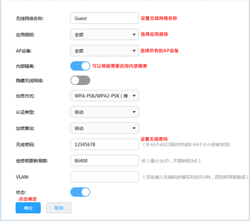This screenshot has height=221, width=250.
Task: Open the 加密方式 WPA-PSK/WPA2-PSK dropdown
Action: click(104, 95)
